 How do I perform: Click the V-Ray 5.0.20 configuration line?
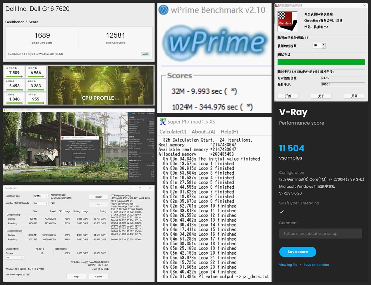[290, 193]
